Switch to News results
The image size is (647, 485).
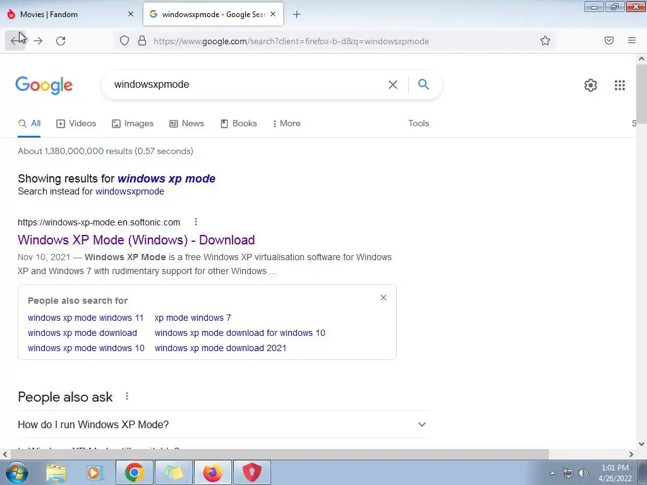pos(187,123)
